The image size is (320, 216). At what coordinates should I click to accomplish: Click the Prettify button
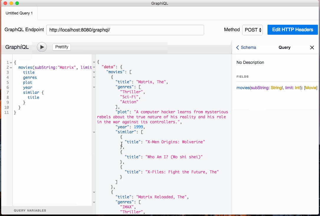pyautogui.click(x=62, y=47)
